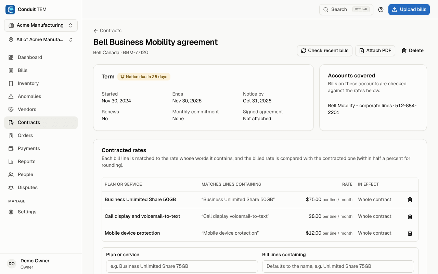Click the Dashboard grid icon in sidebar
The image size is (438, 274).
click(11, 58)
